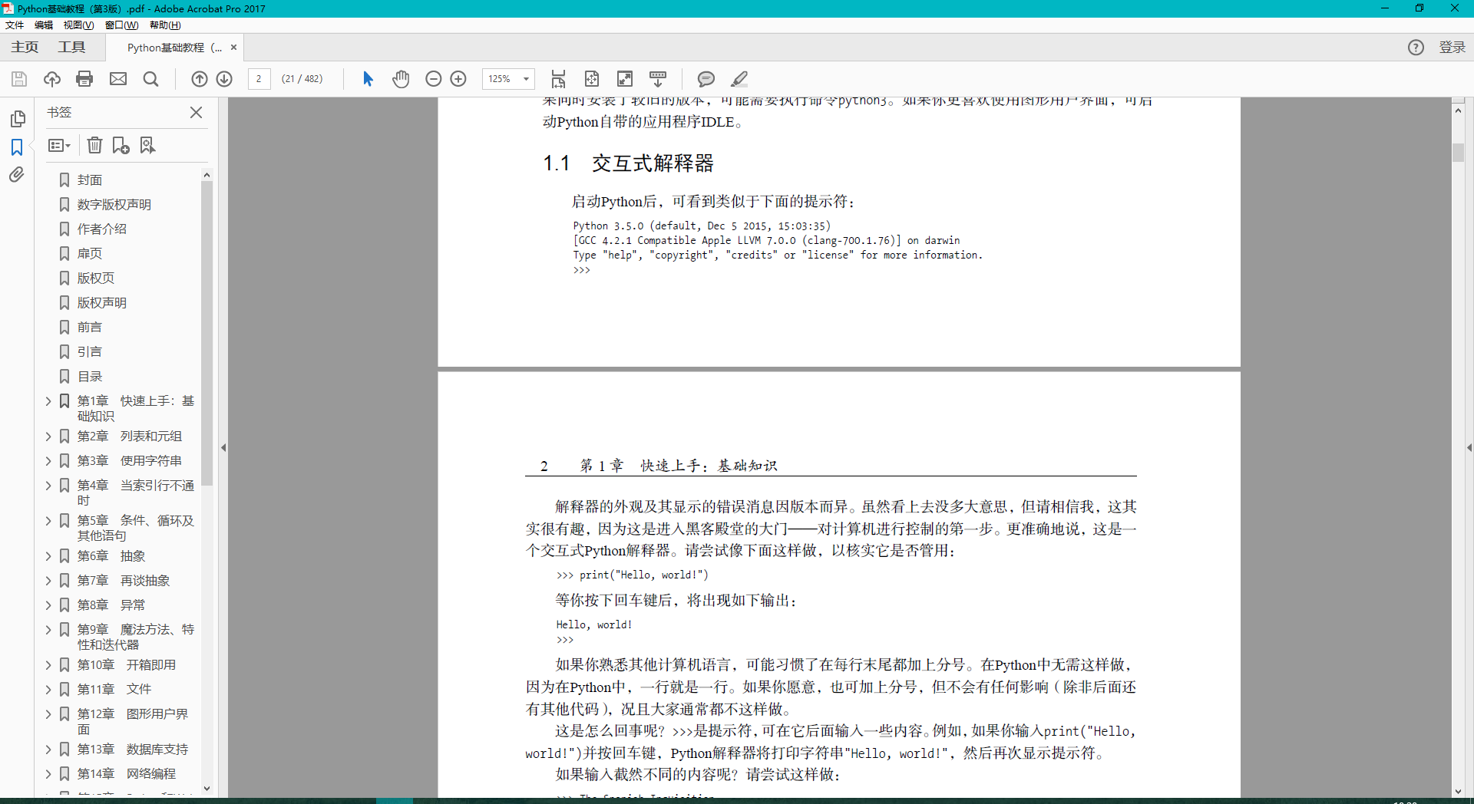The image size is (1474, 804).
Task: Delete selected bookmark with trash icon
Action: 94,145
